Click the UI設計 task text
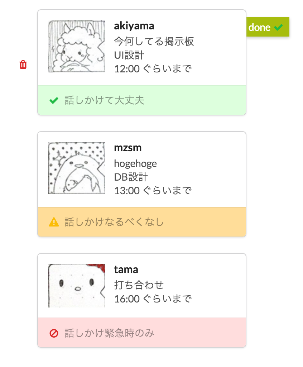 pos(129,55)
